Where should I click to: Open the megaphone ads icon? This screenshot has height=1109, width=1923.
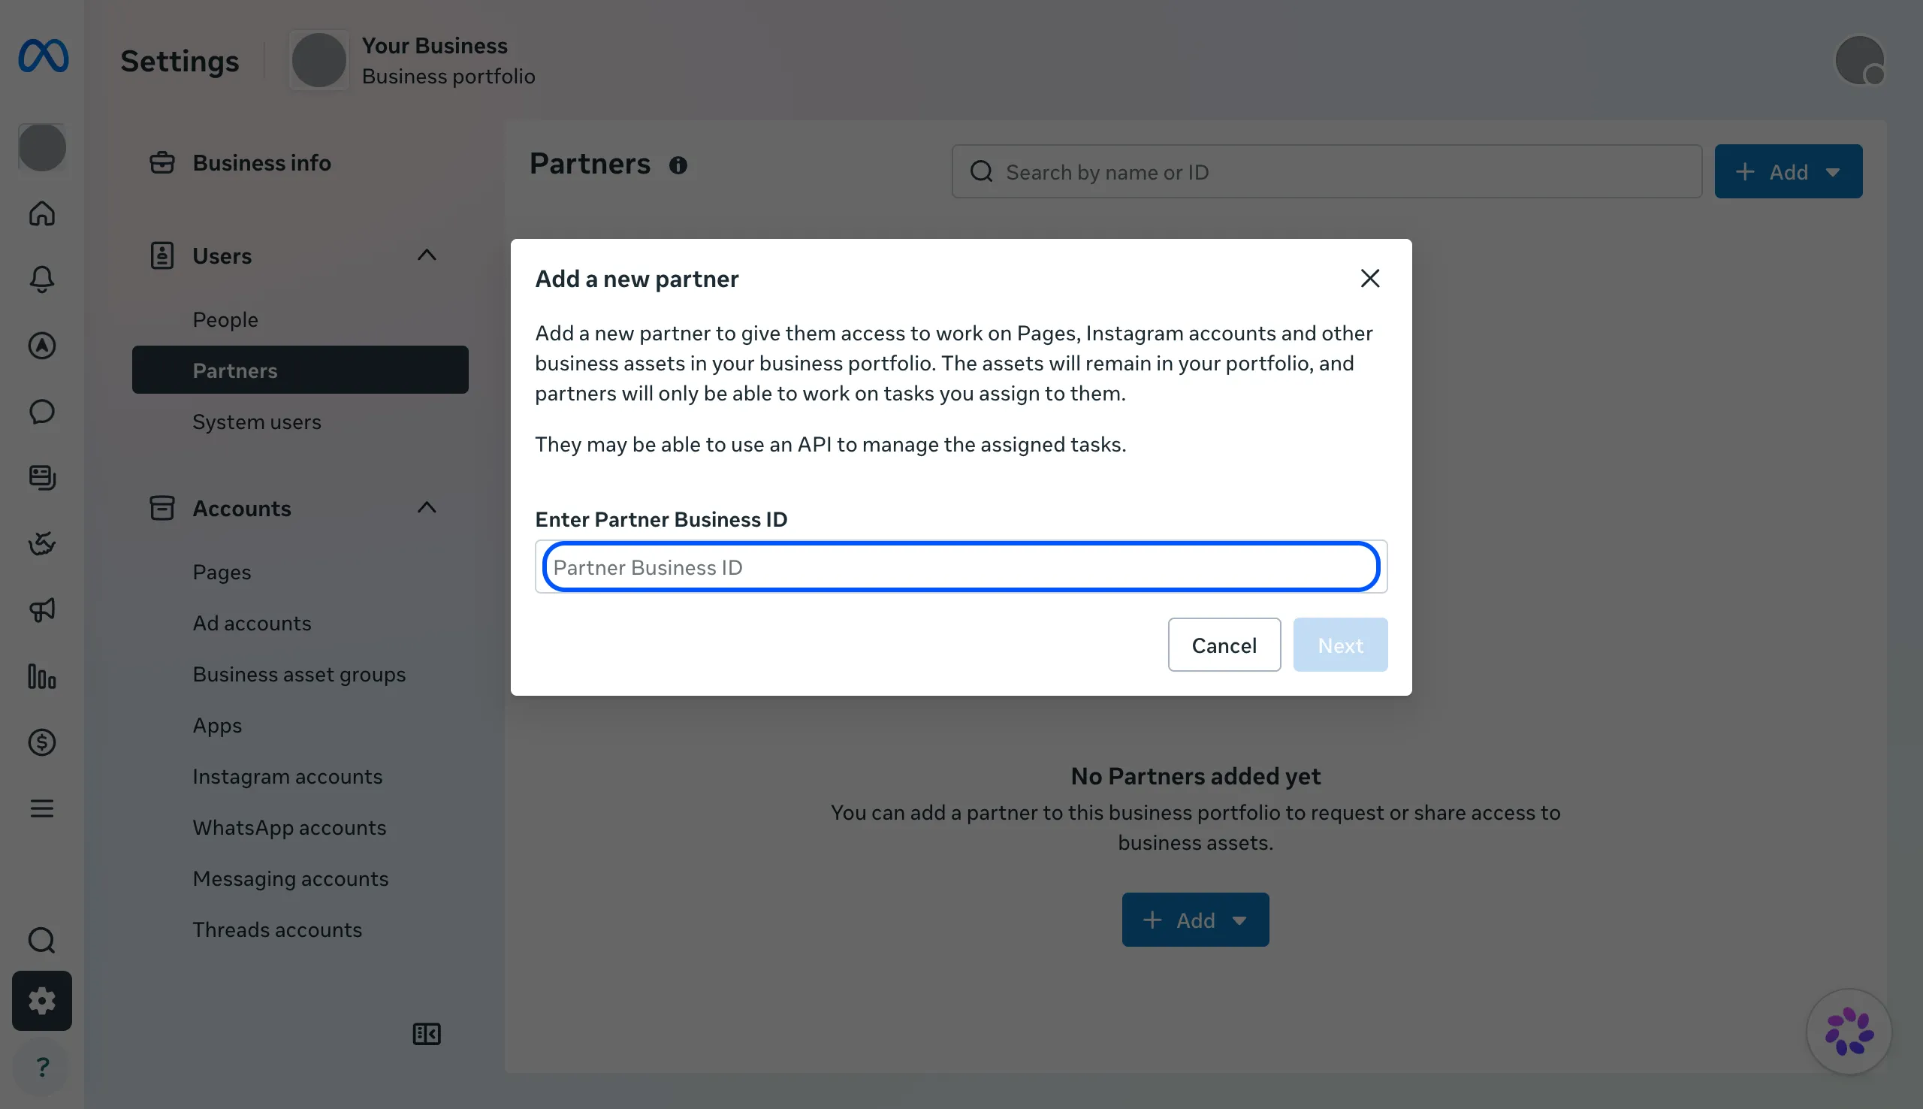click(x=42, y=609)
